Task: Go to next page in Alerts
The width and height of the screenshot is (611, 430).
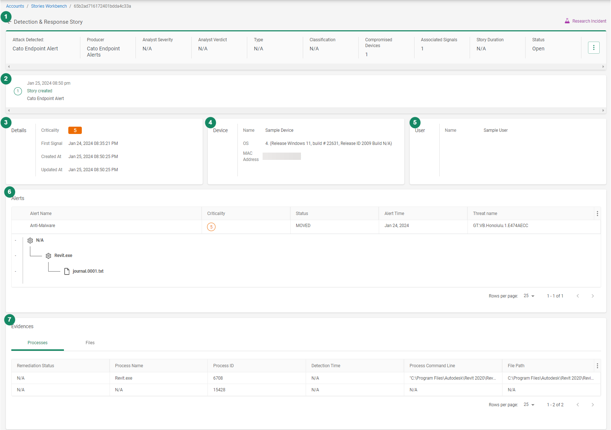Action: pos(593,296)
